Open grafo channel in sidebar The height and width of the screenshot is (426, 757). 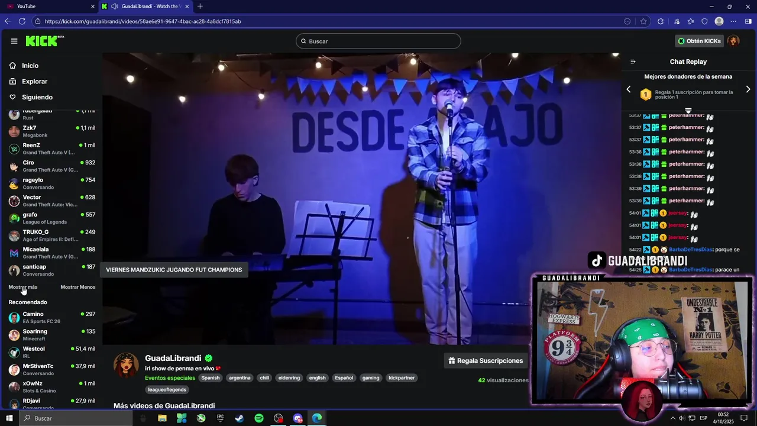pos(52,218)
